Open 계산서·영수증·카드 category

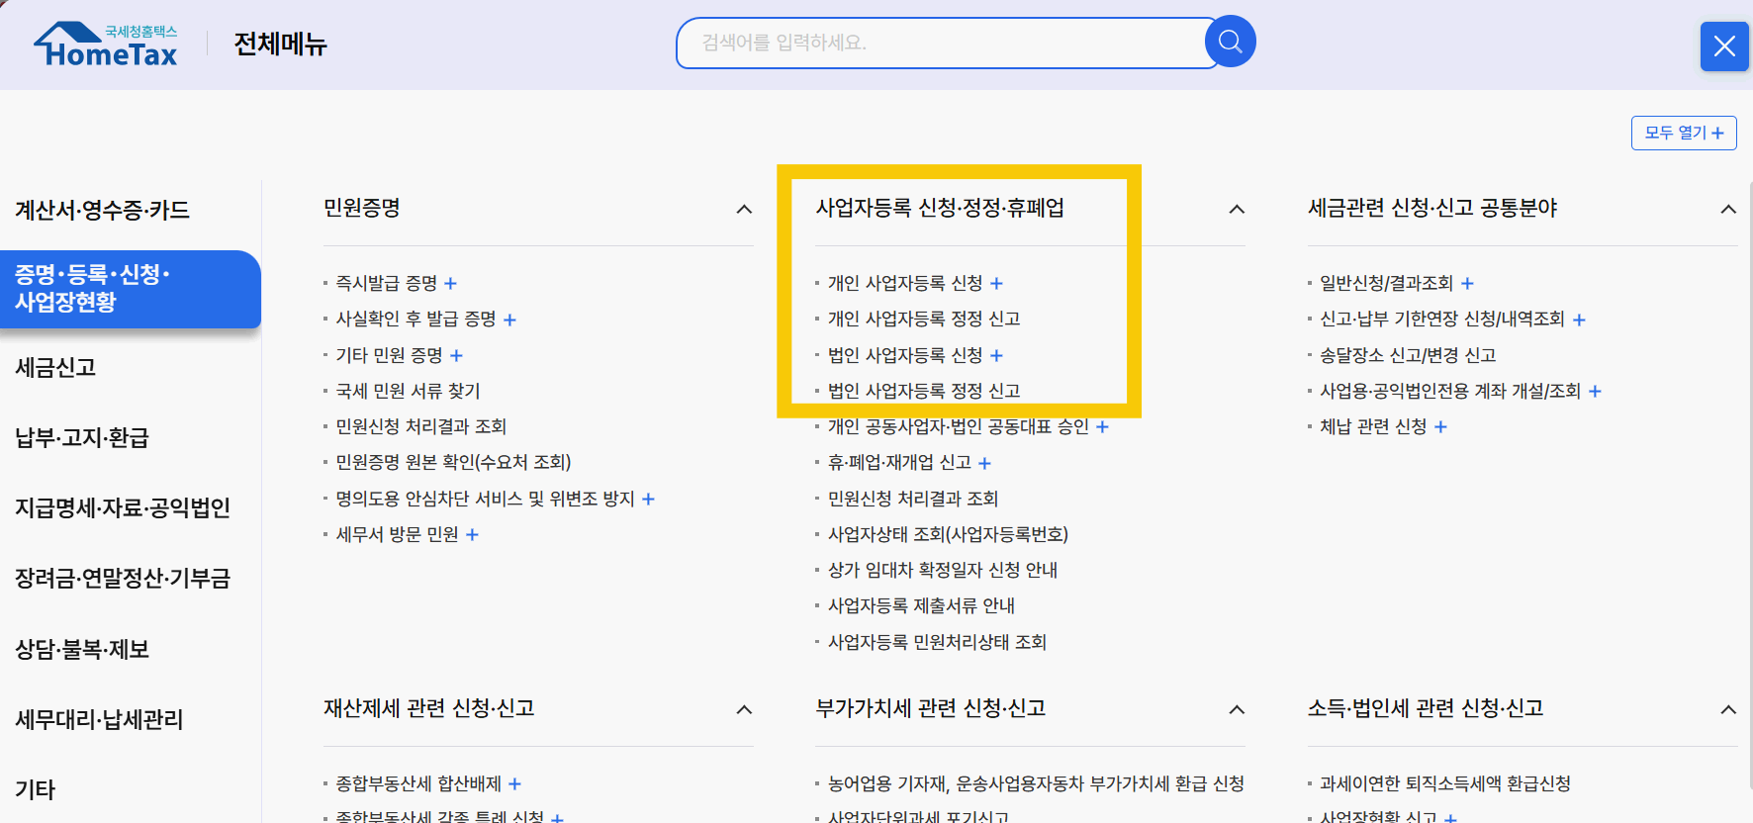[x=102, y=211]
